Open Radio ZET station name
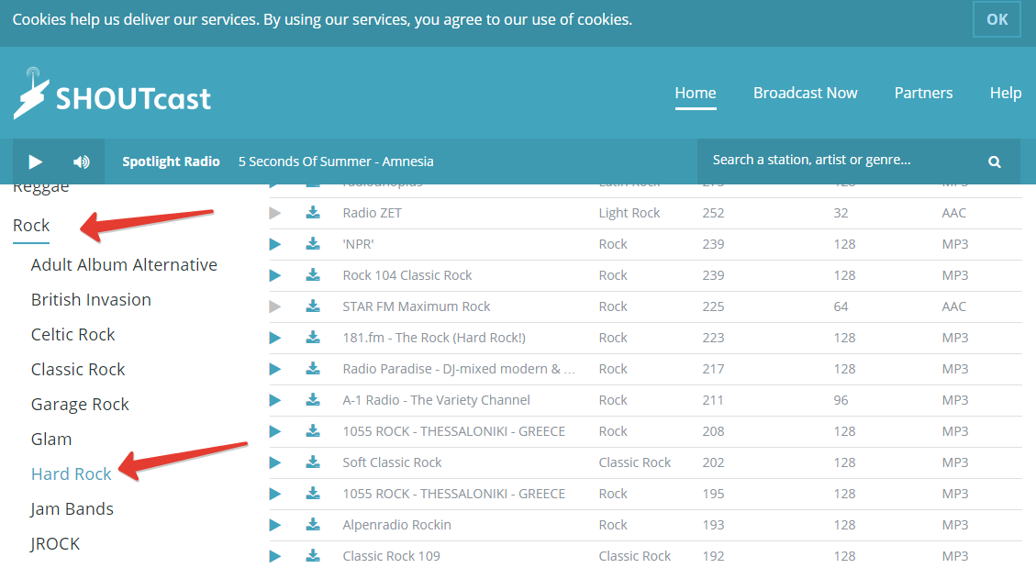The height and width of the screenshot is (568, 1036). tap(372, 213)
